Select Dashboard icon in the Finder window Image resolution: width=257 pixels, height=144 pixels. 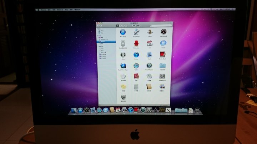click(163, 32)
